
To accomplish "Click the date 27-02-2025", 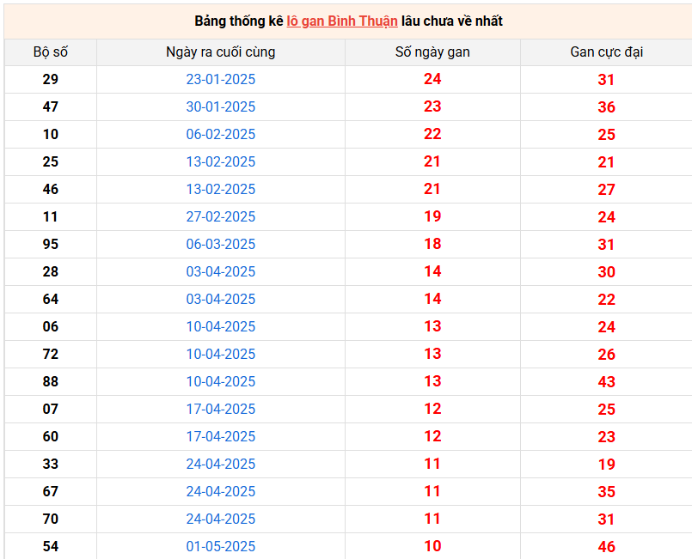I will (221, 216).
